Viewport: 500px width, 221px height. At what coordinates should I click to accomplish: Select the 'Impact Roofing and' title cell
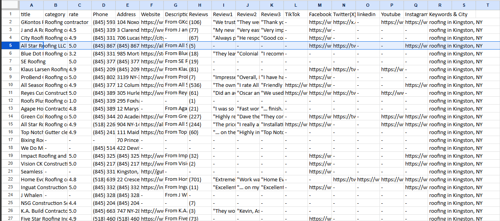point(31,156)
